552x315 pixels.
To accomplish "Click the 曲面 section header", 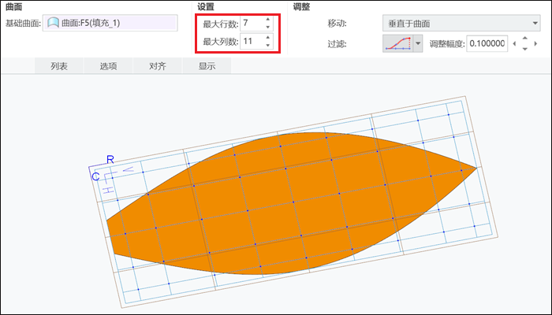I will point(13,7).
